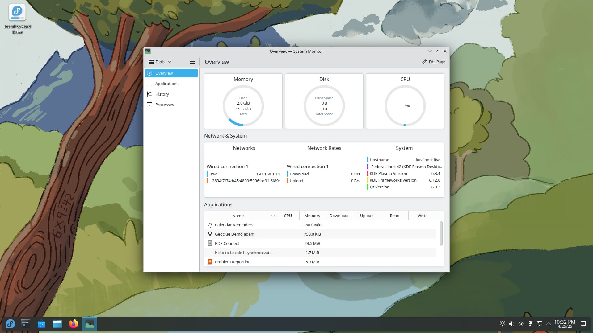593x333 pixels.
Task: Click the Edit Page pencil button
Action: (x=433, y=62)
